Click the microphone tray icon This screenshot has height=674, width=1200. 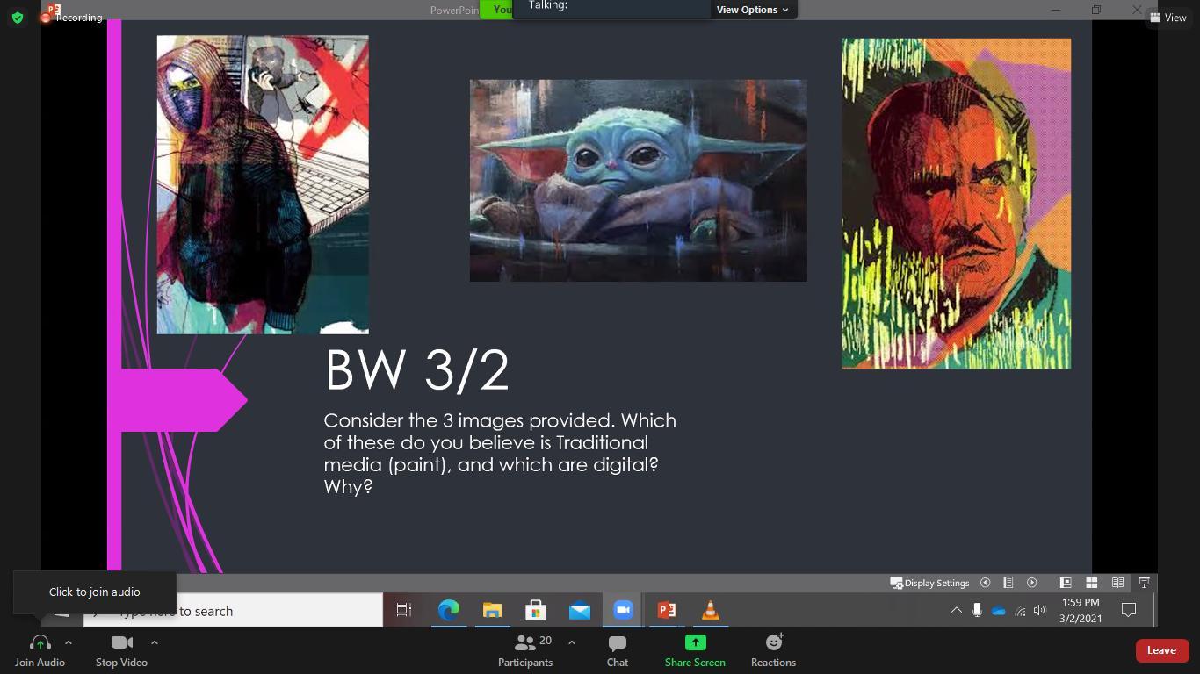[977, 611]
